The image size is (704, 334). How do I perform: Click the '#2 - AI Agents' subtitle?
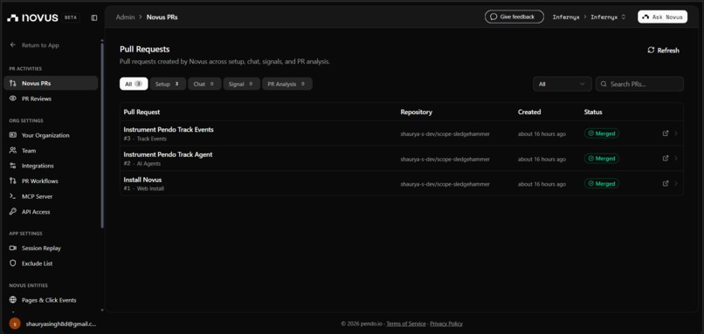(141, 164)
